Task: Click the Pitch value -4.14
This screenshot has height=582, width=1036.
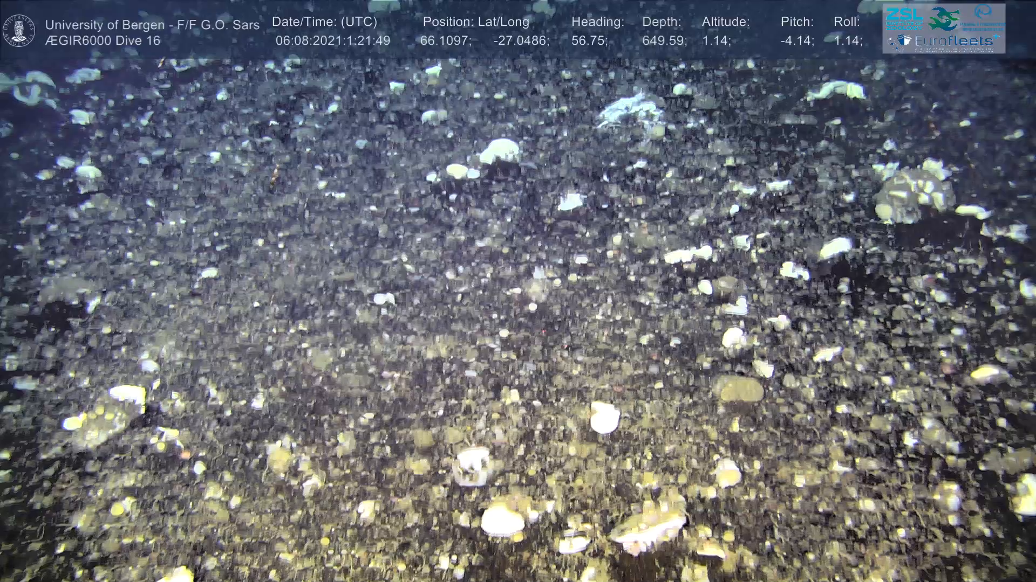Action: click(x=797, y=41)
